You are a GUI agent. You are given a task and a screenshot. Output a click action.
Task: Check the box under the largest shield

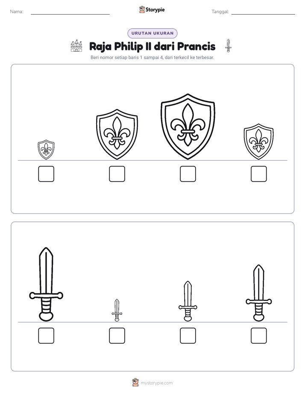click(188, 174)
